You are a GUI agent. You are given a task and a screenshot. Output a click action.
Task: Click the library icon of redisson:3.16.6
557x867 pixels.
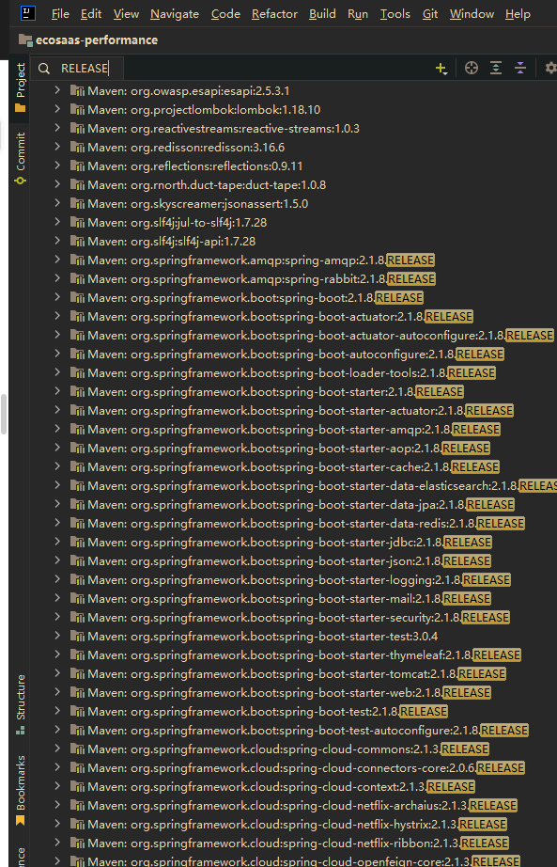tap(77, 147)
